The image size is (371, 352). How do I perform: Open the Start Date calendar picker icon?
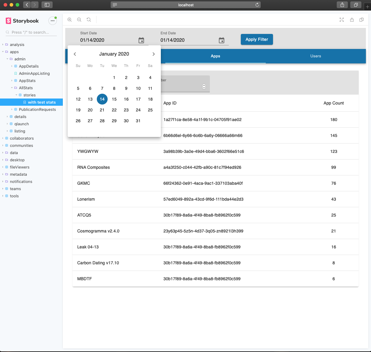click(x=141, y=40)
